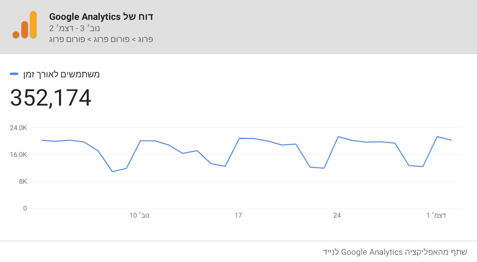477x262 pixels.
Task: Click the last data point of the line
Action: (x=451, y=140)
